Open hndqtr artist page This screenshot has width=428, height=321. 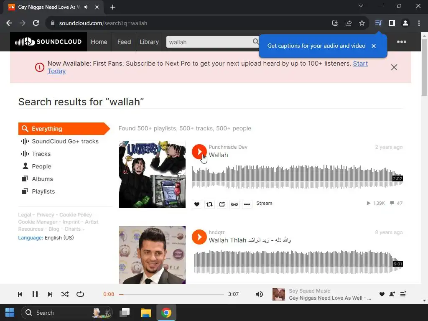point(217,232)
